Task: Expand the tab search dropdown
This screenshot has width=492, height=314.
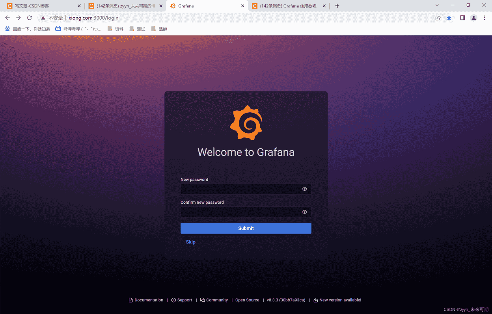Action: [x=437, y=5]
